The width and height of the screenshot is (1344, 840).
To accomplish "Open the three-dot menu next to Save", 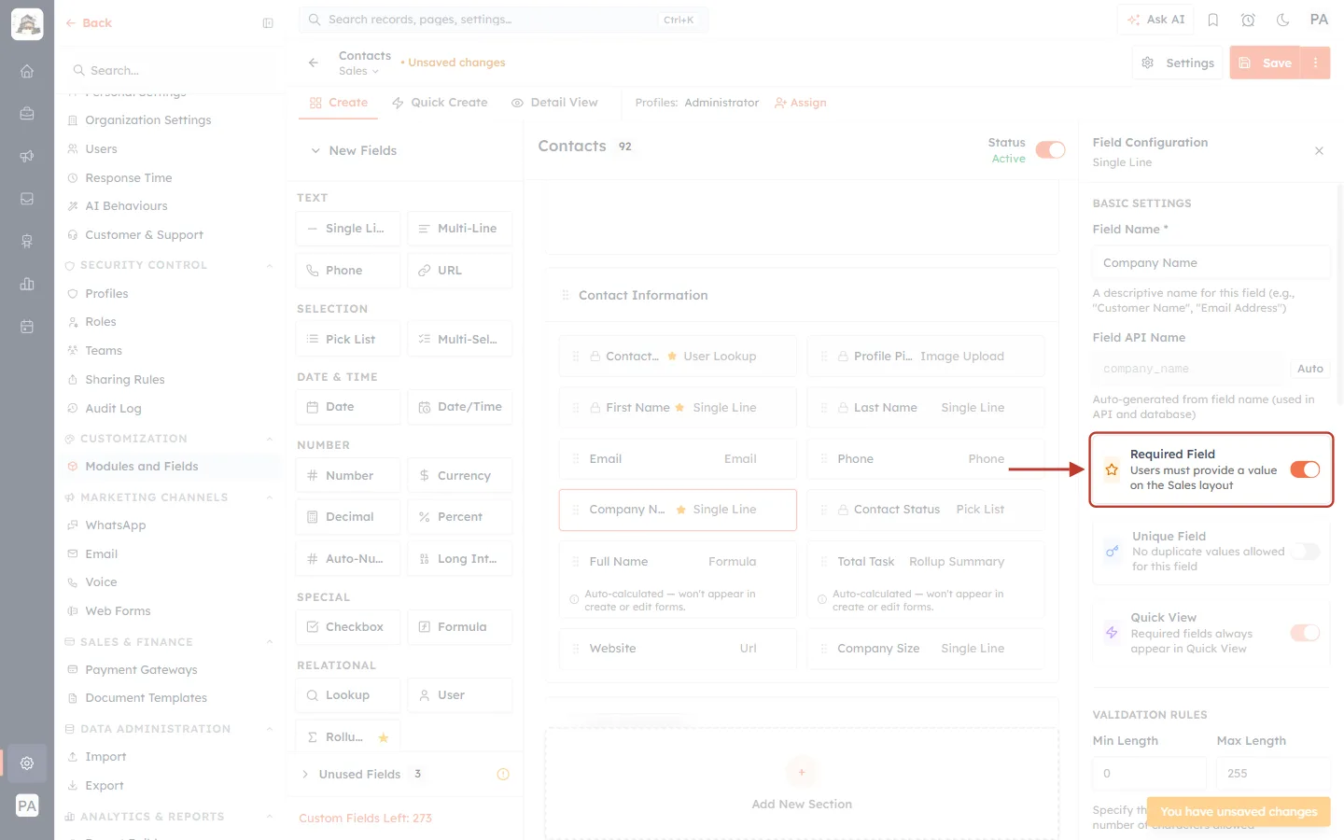I will pyautogui.click(x=1316, y=63).
